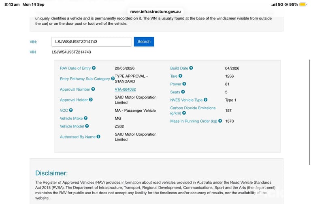
Task: Click the NVES Vehicle Type label
Action: point(186,100)
